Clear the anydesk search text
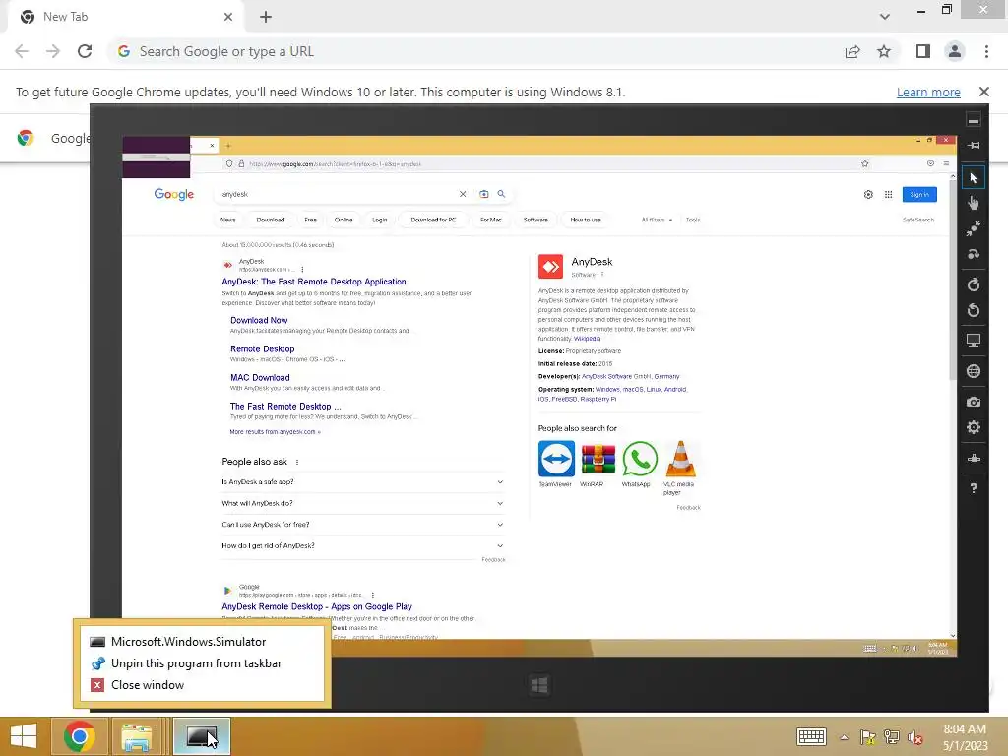This screenshot has width=1008, height=756. point(463,194)
